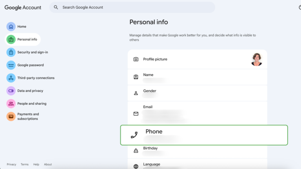Open the Language row

[x=198, y=164]
